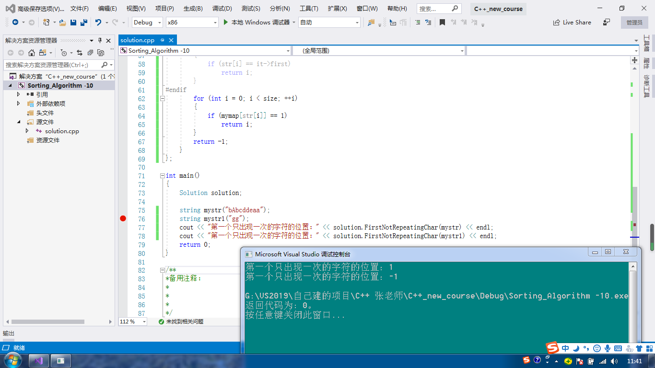Click Sogou soft keyboard icon
This screenshot has height=368, width=655.
coord(618,348)
